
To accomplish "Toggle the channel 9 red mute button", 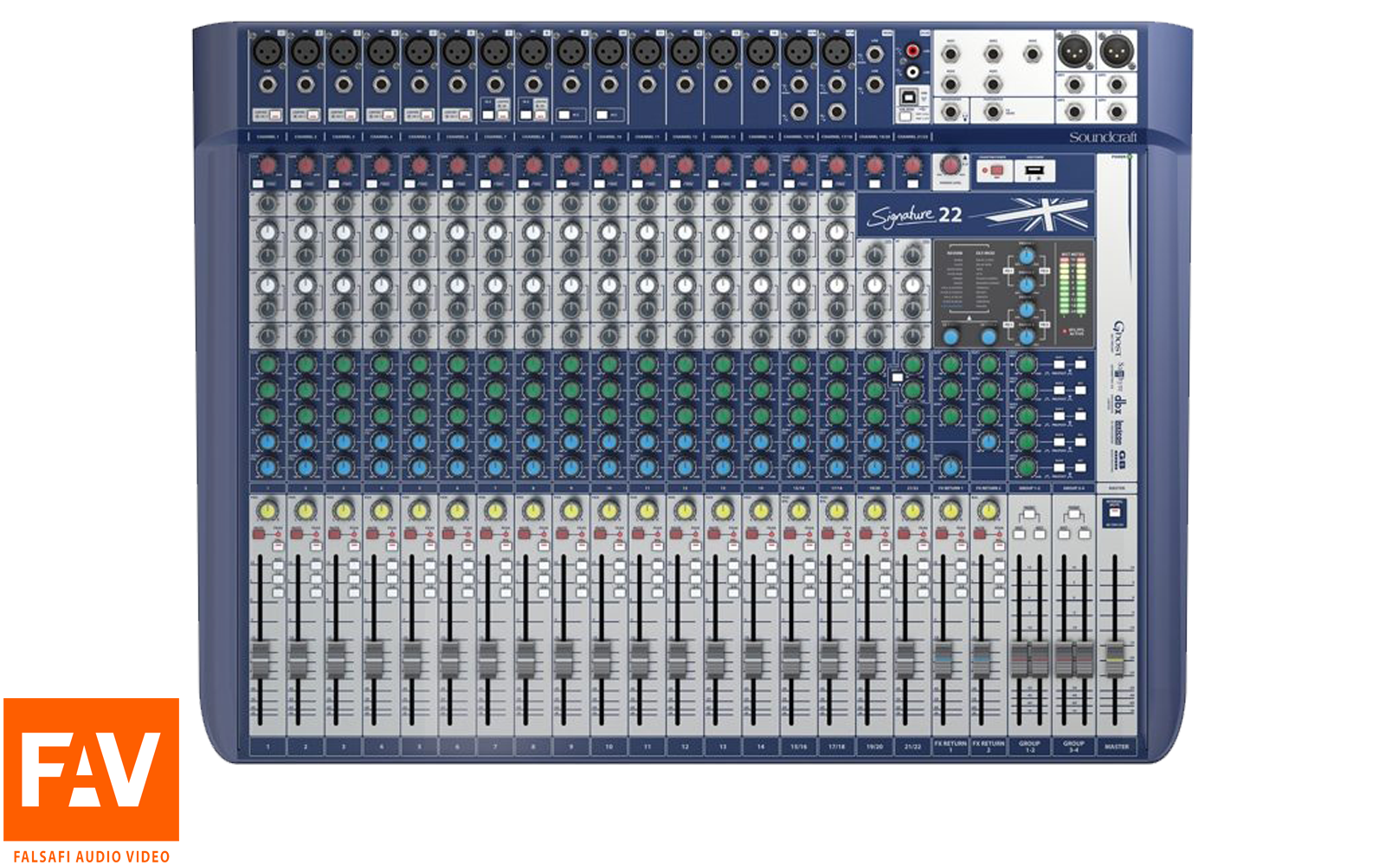I will (563, 535).
